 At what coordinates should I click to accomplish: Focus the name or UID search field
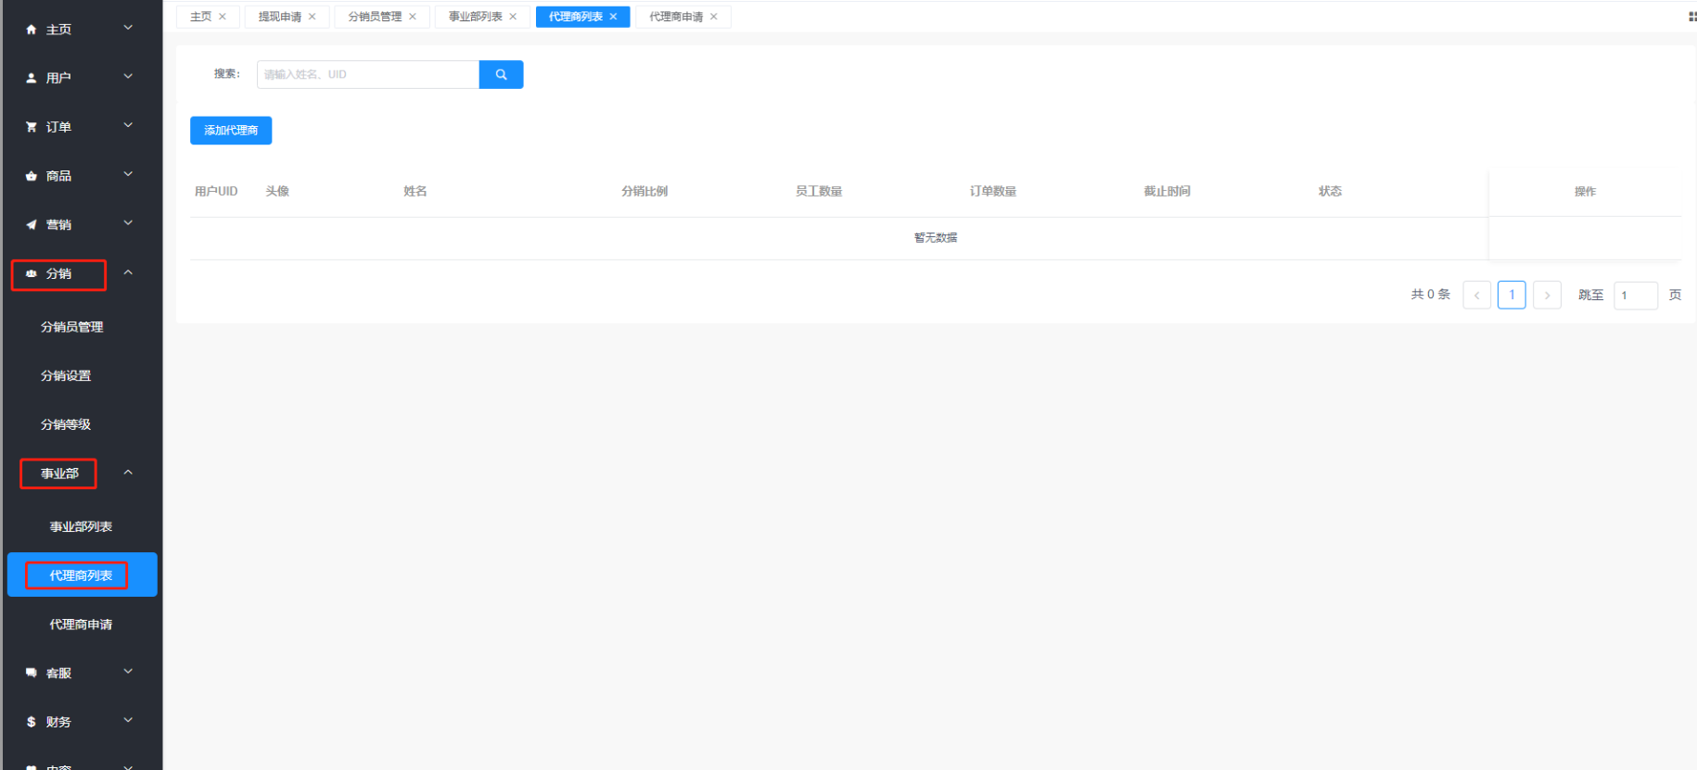pyautogui.click(x=367, y=75)
